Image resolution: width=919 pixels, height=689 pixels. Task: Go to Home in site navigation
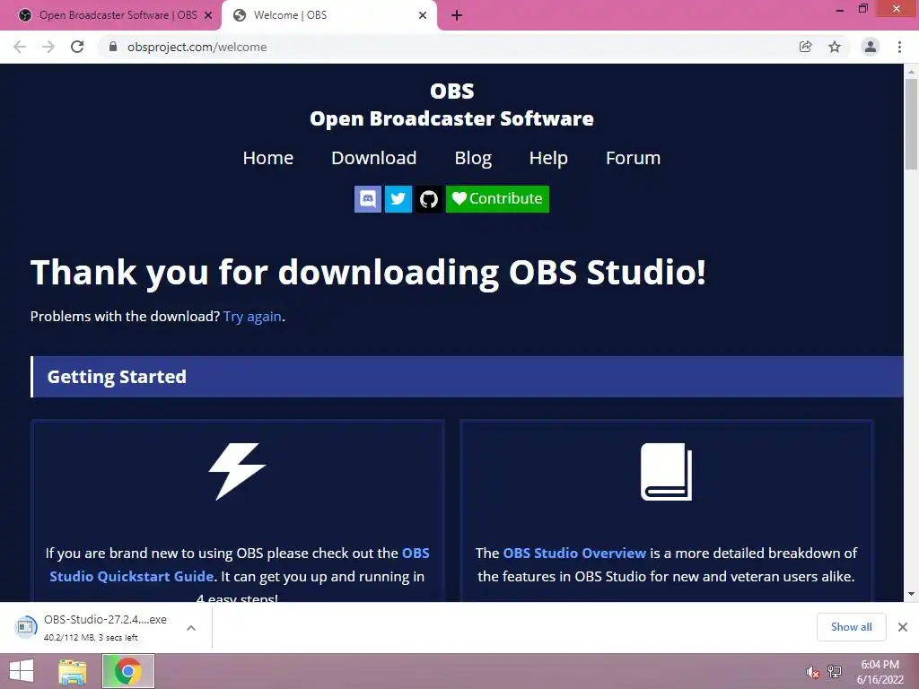click(267, 158)
